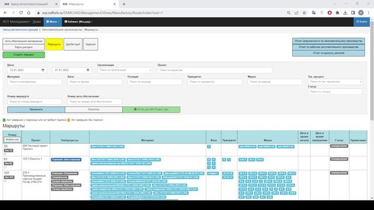Follow Завод металлоконструкций breadcrumb link

click(x=20, y=30)
